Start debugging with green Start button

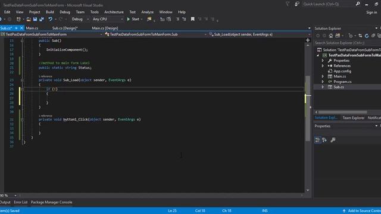133,19
